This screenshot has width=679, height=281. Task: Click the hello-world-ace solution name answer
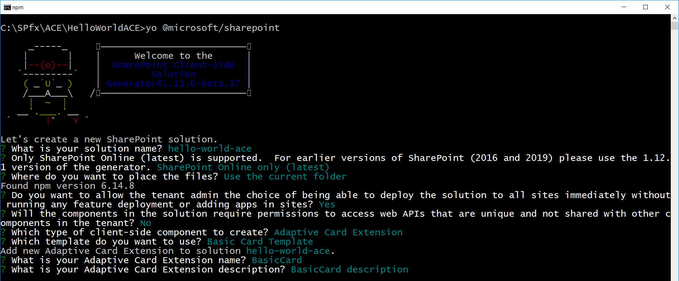pos(210,149)
